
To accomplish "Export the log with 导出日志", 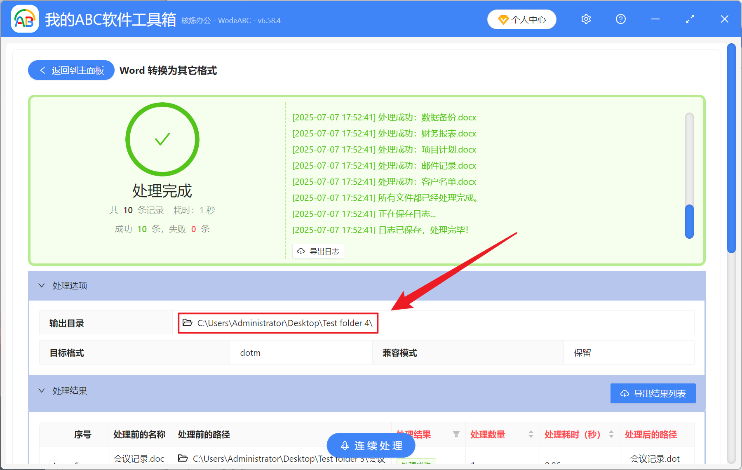I will (318, 251).
